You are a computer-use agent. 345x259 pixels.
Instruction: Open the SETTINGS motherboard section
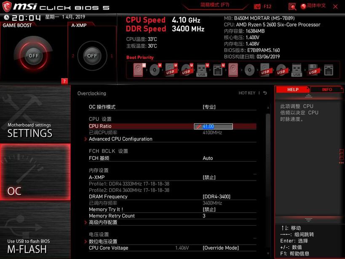(35, 114)
